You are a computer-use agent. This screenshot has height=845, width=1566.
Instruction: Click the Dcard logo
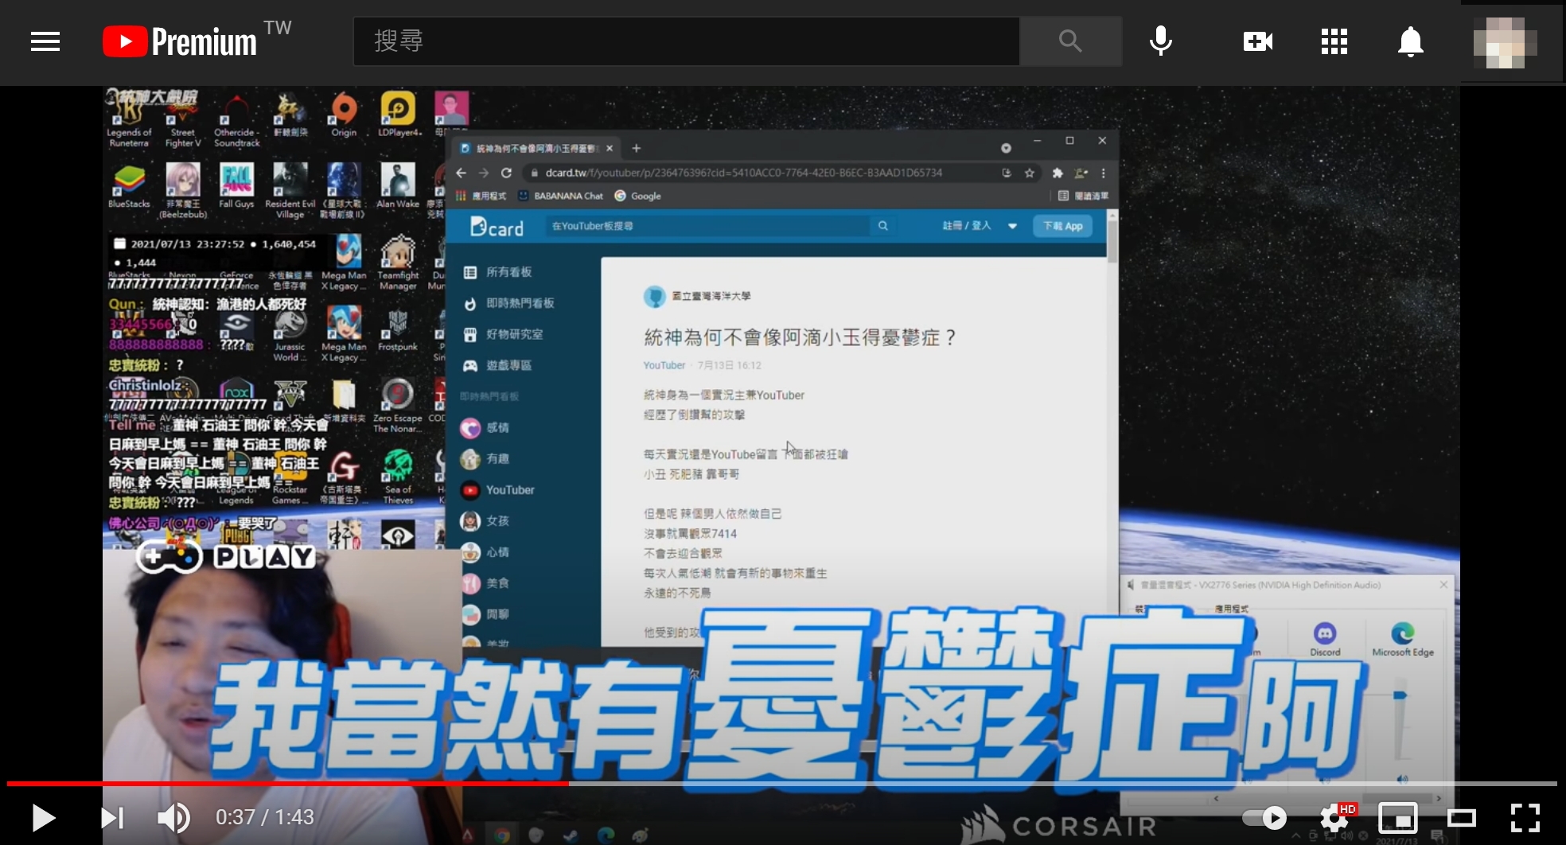click(x=497, y=228)
